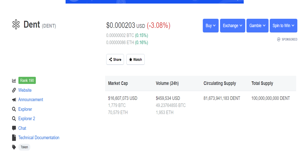The height and width of the screenshot is (162, 304).
Task: Visit the Explorer link
Action: (25, 109)
